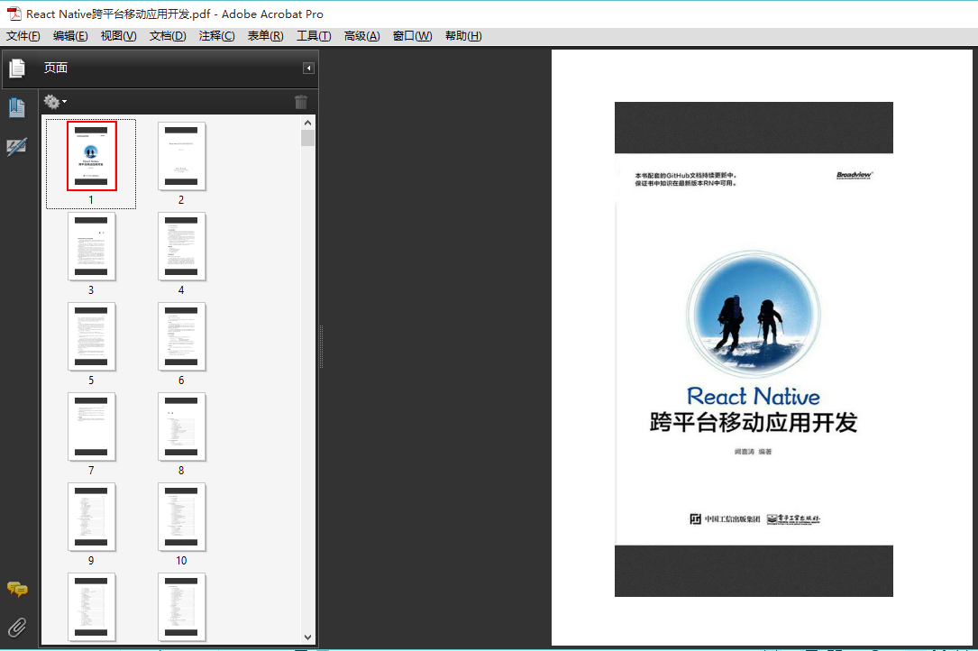The image size is (978, 651).
Task: Open the Signatures panel icon
Action: pyautogui.click(x=17, y=147)
